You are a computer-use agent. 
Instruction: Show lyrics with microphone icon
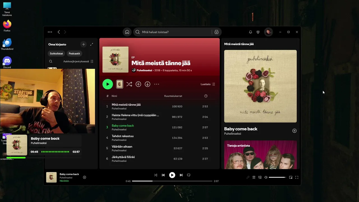click(x=248, y=177)
